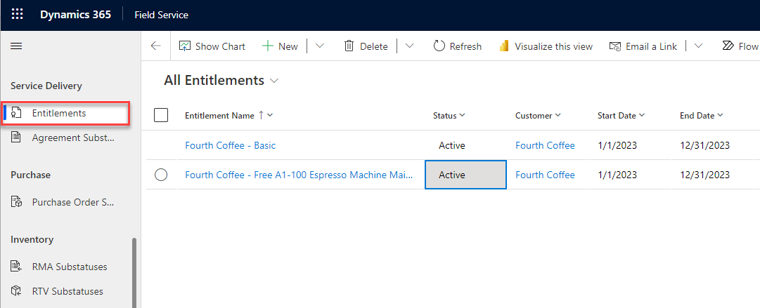Select 1/1/2023 start date in Espresso row
The height and width of the screenshot is (308, 760).
[617, 175]
